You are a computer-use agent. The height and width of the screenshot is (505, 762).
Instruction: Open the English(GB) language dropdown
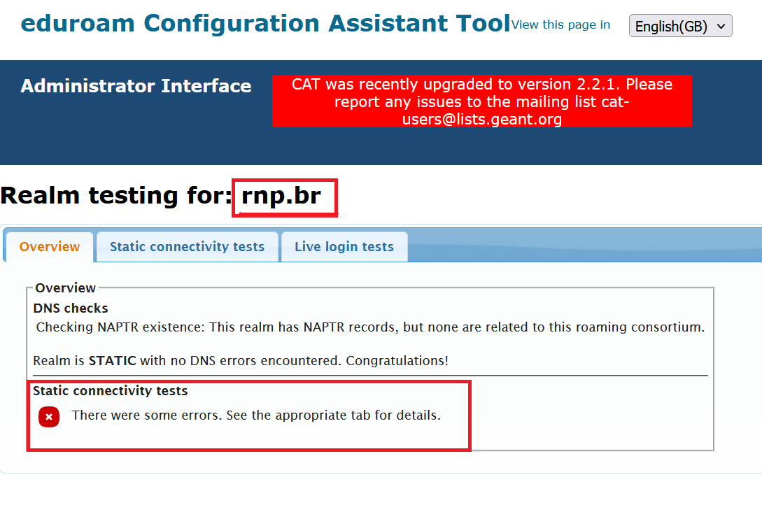pos(680,27)
